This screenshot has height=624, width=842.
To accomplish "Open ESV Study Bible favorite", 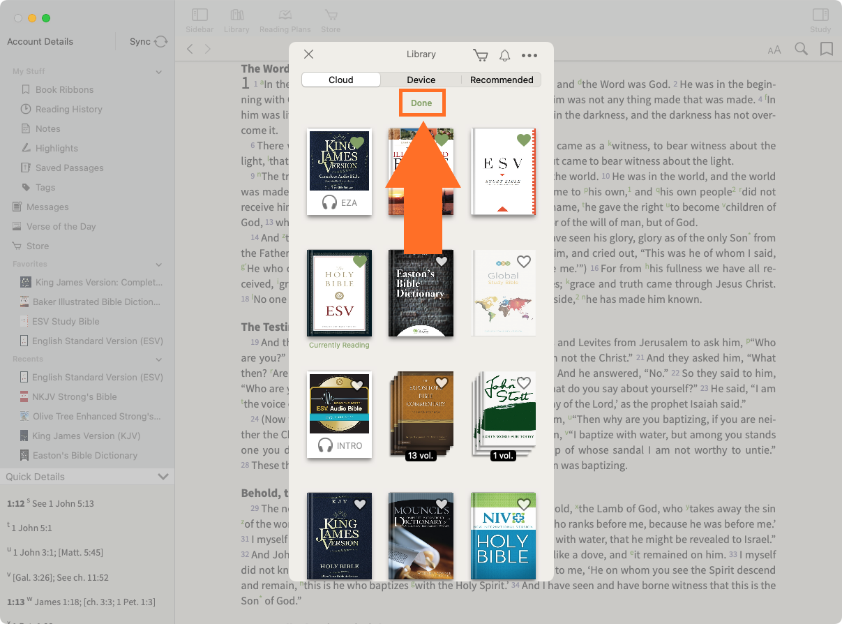I will click(x=59, y=321).
